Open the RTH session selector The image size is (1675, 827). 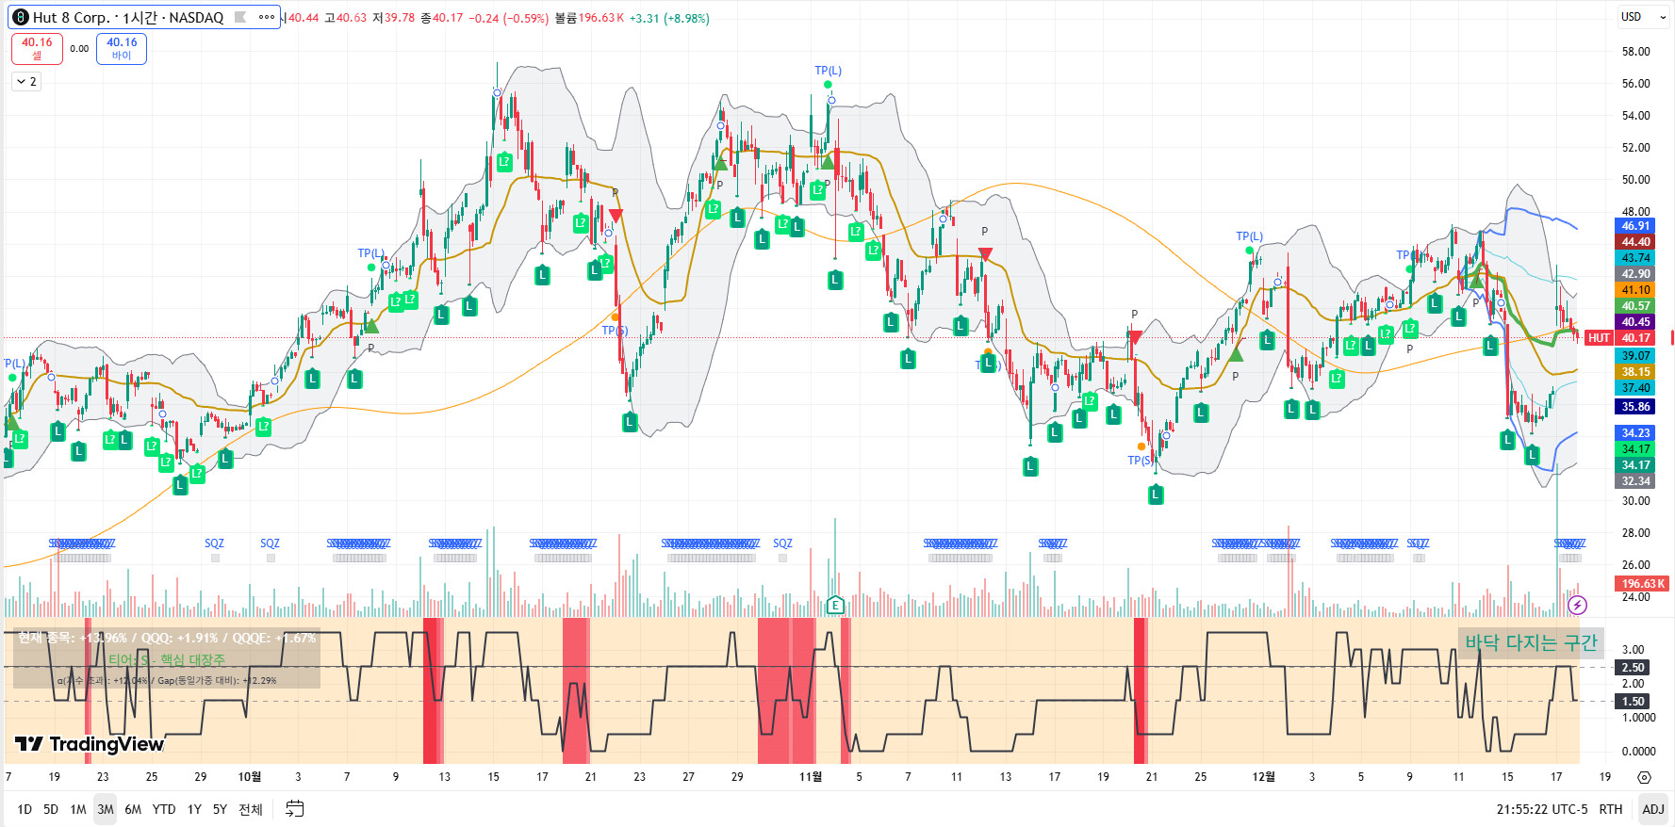tap(1611, 809)
